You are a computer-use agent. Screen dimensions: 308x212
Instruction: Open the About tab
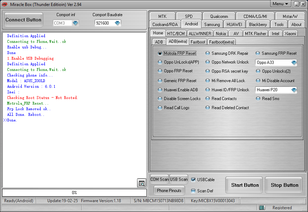click(296, 25)
